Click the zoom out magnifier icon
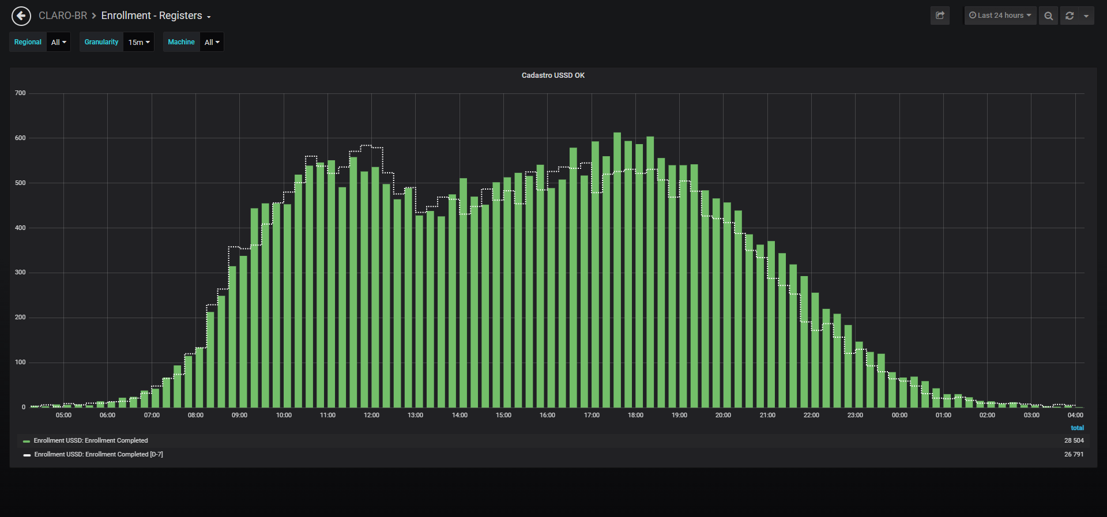The image size is (1107, 517). (1049, 16)
